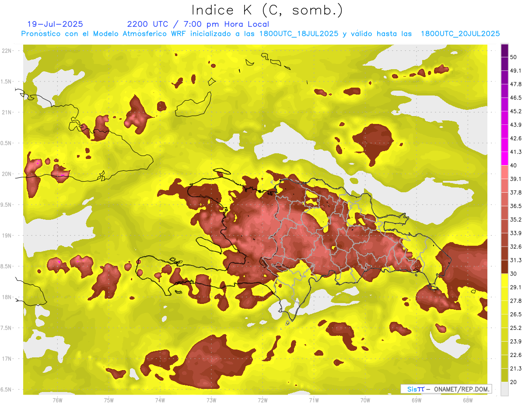
Task: Click the latitude axis label "9.5N"
Action: point(7,205)
